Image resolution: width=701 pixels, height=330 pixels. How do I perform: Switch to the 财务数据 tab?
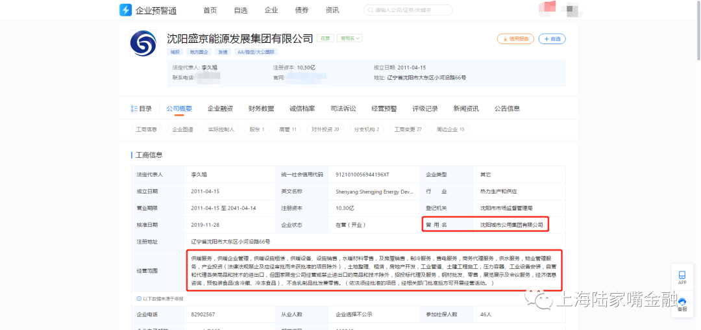[261, 108]
